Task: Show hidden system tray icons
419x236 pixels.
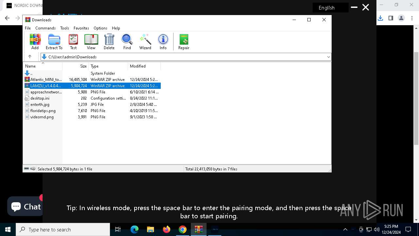Action: click(345, 229)
